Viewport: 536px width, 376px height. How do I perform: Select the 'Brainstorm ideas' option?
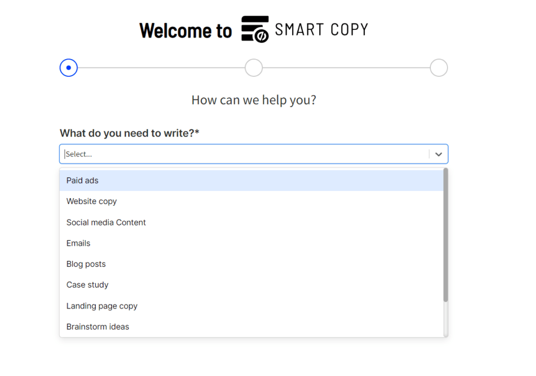[x=251, y=327]
